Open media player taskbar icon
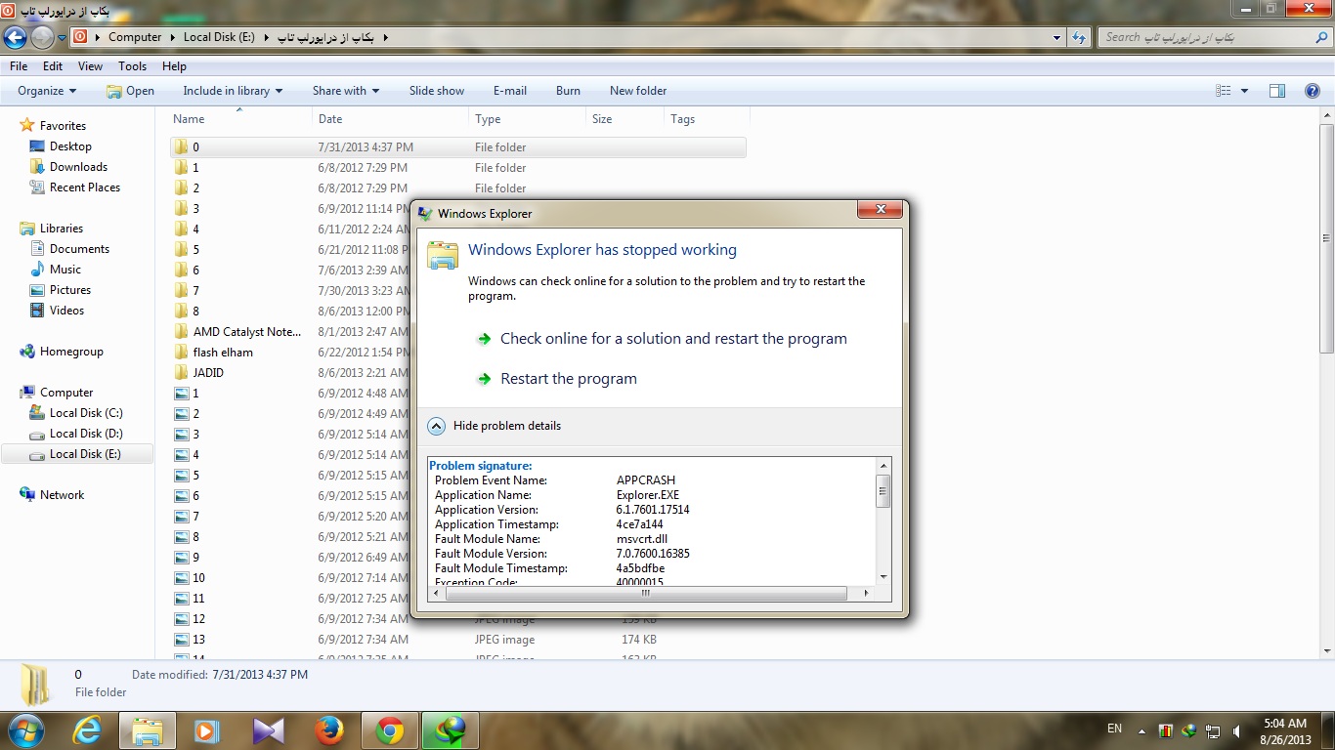 pos(207,729)
